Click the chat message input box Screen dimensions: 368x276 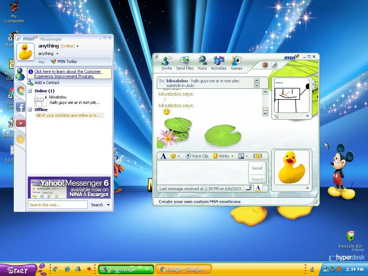click(203, 172)
